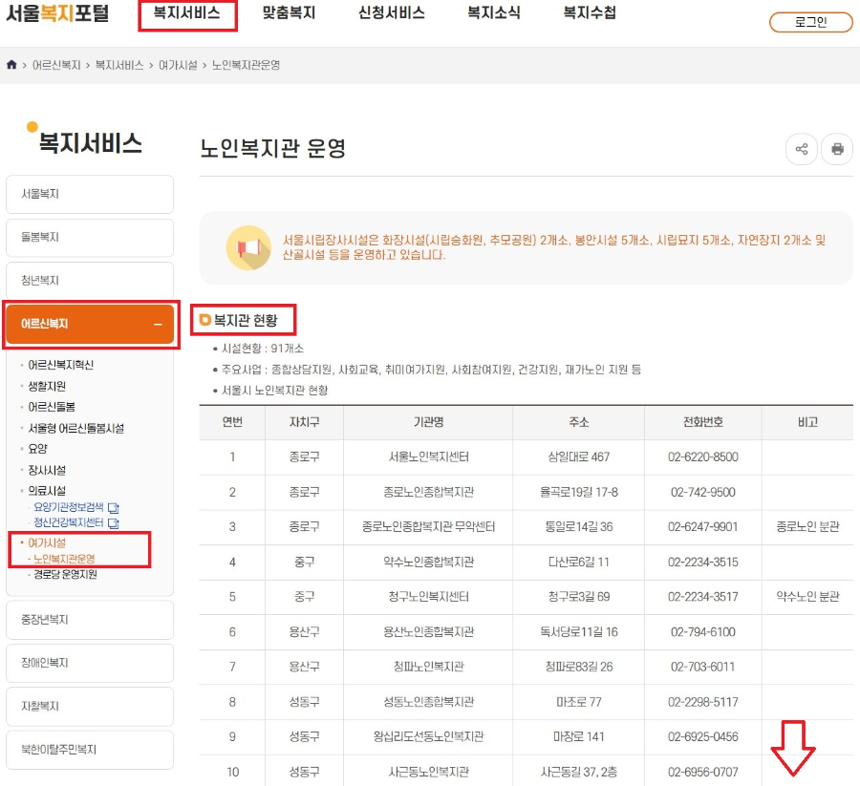Click the 약수노인종합복지관 table cell
This screenshot has width=860, height=786.
point(428,563)
